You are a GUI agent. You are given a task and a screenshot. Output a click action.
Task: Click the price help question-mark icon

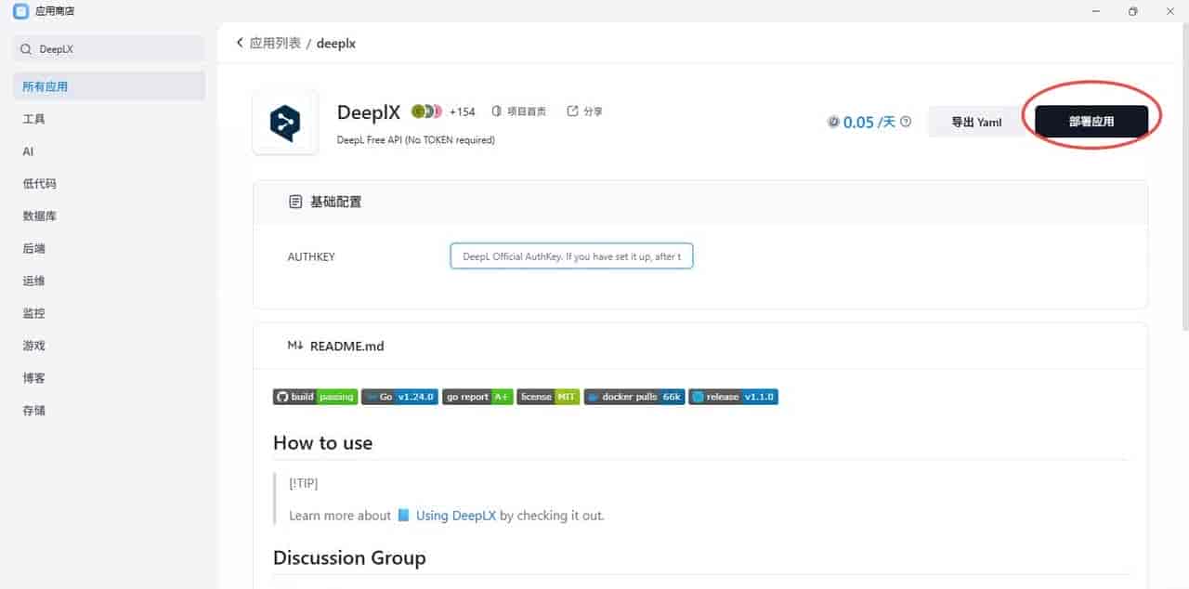point(906,122)
